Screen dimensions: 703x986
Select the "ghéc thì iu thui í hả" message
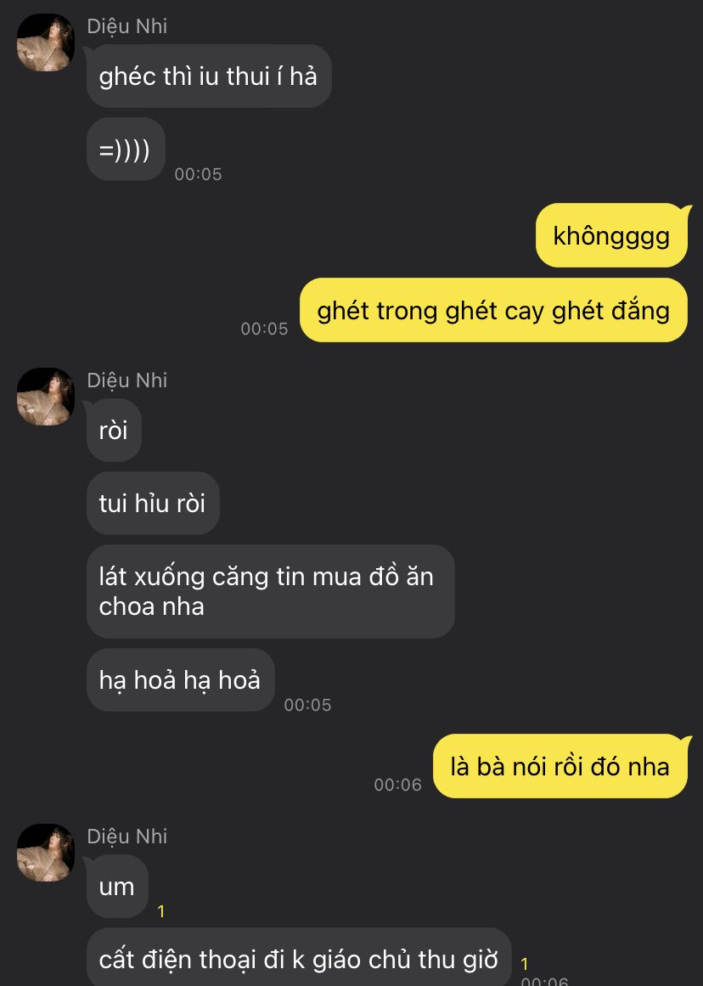click(209, 76)
